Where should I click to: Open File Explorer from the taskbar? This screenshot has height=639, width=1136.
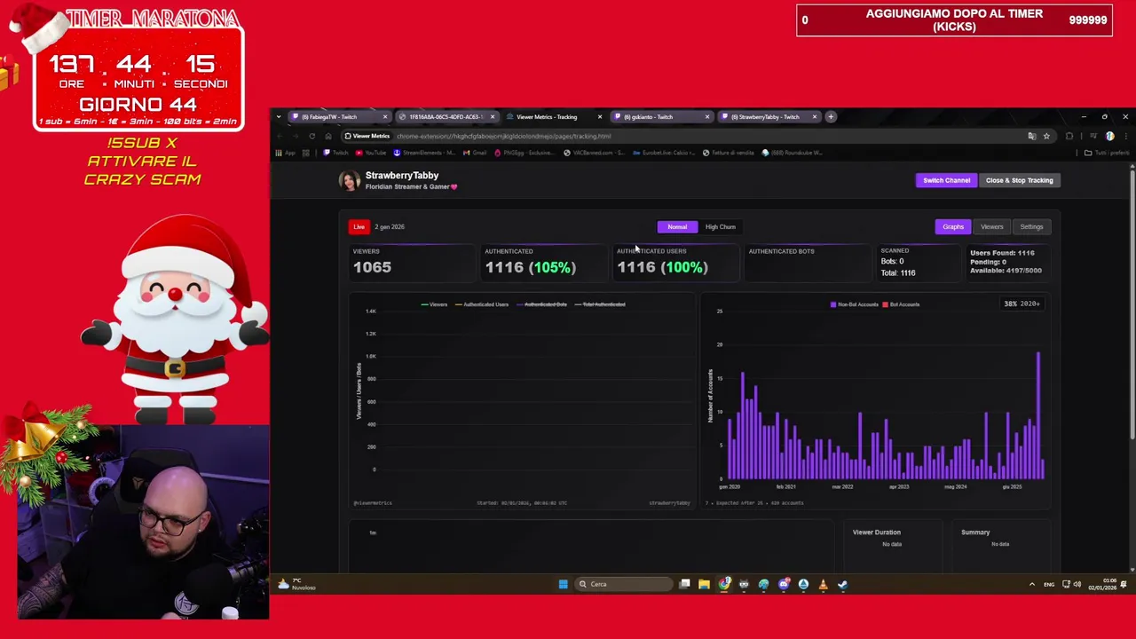coord(704,584)
